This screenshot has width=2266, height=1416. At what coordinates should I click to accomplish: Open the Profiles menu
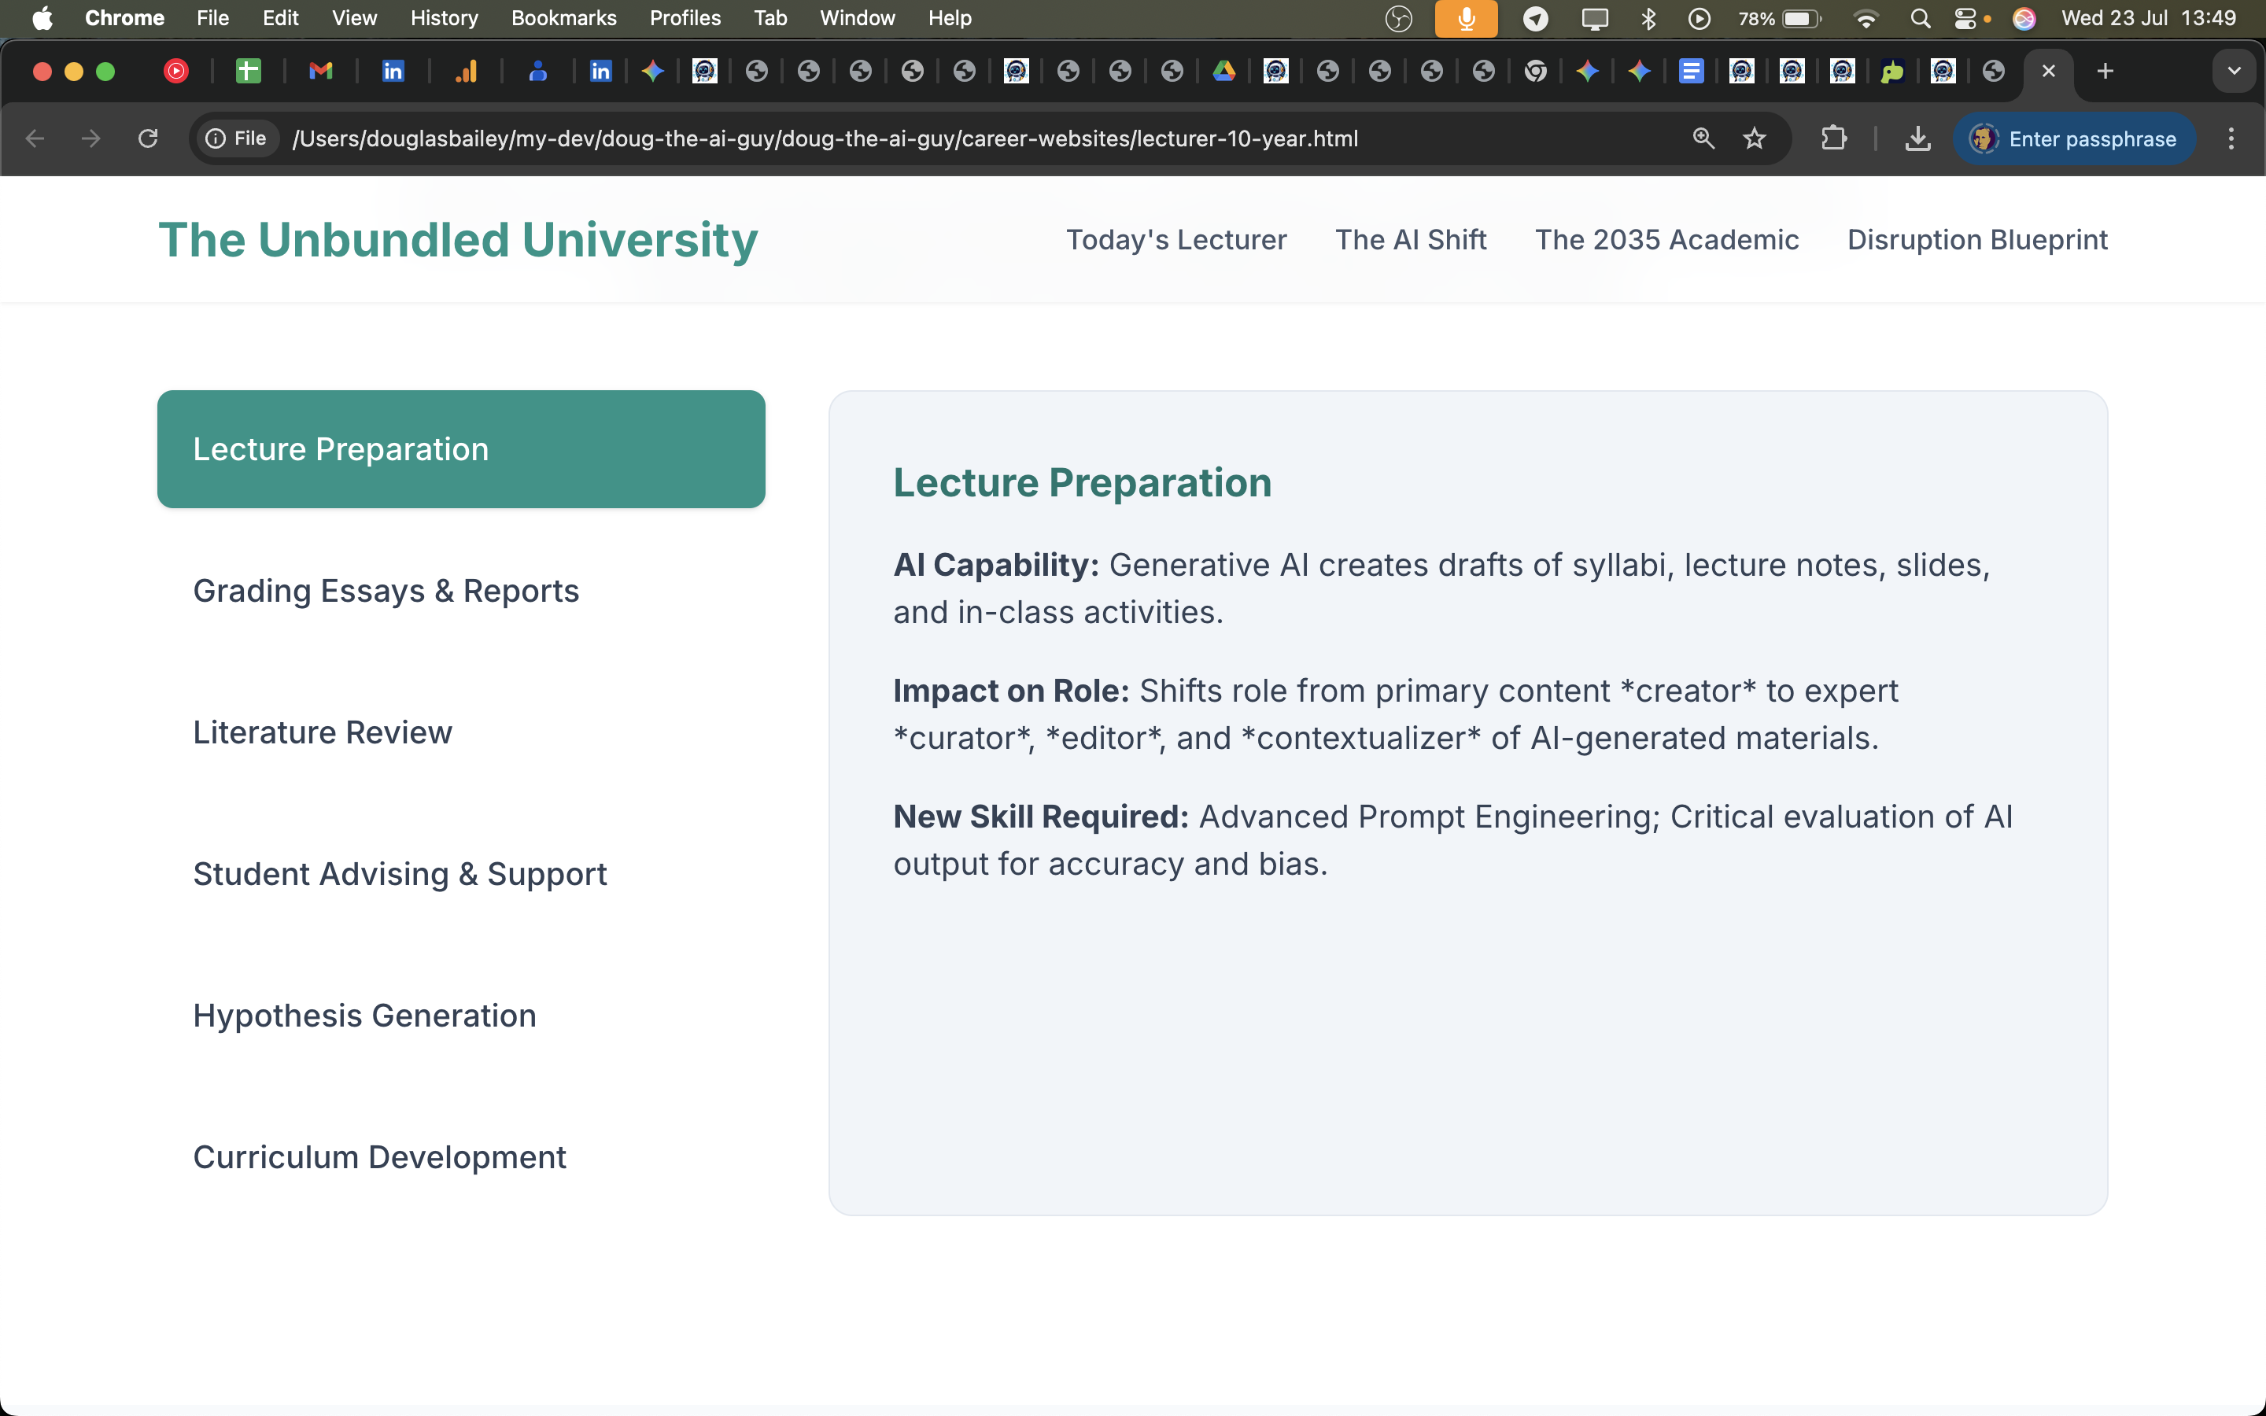click(x=685, y=18)
